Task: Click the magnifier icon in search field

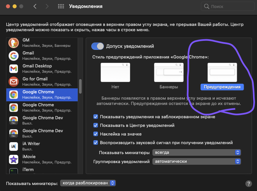Action: 207,6
